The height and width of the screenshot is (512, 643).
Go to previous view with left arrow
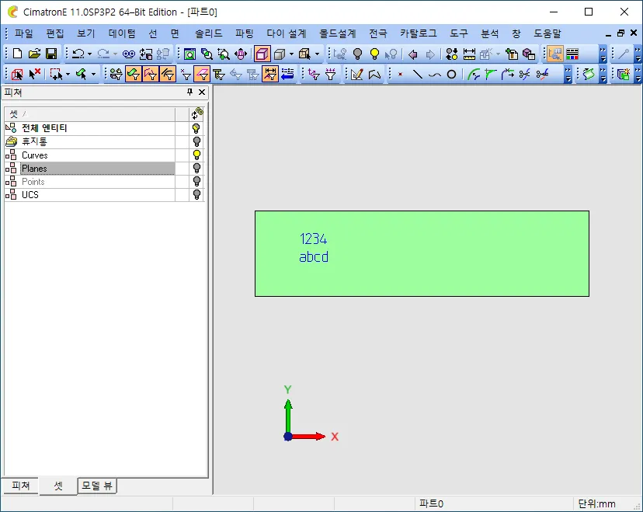coord(413,54)
